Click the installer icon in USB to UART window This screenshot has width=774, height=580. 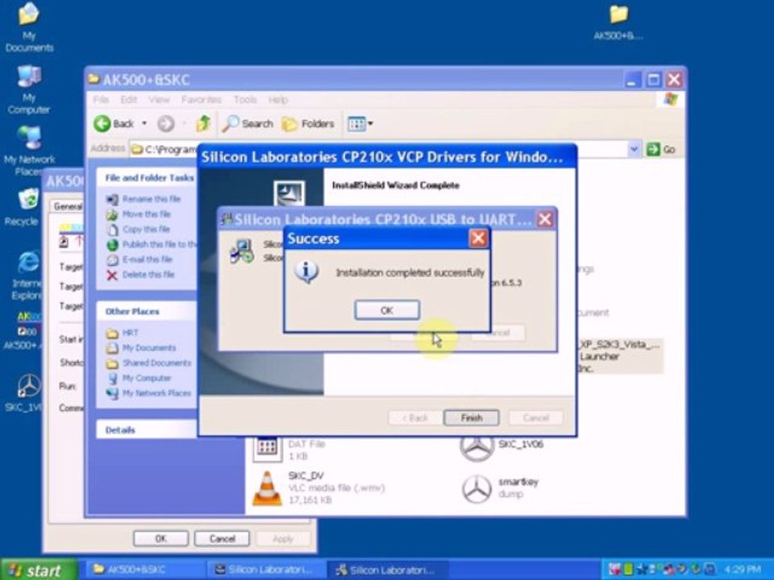pos(242,251)
